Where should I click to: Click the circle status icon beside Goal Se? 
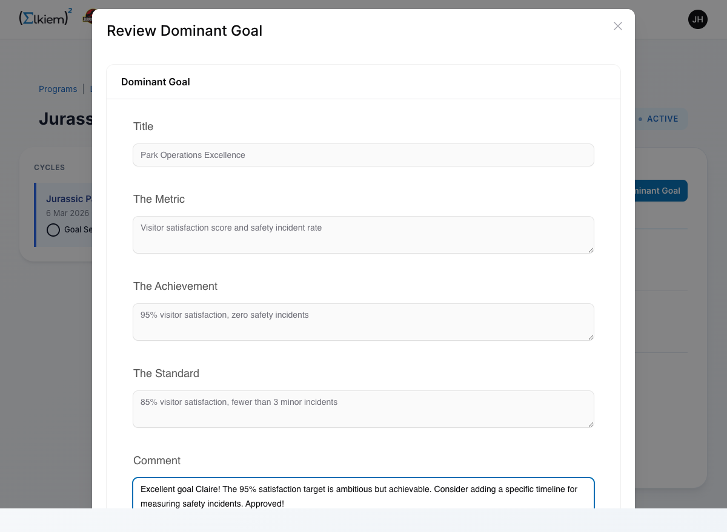point(53,230)
